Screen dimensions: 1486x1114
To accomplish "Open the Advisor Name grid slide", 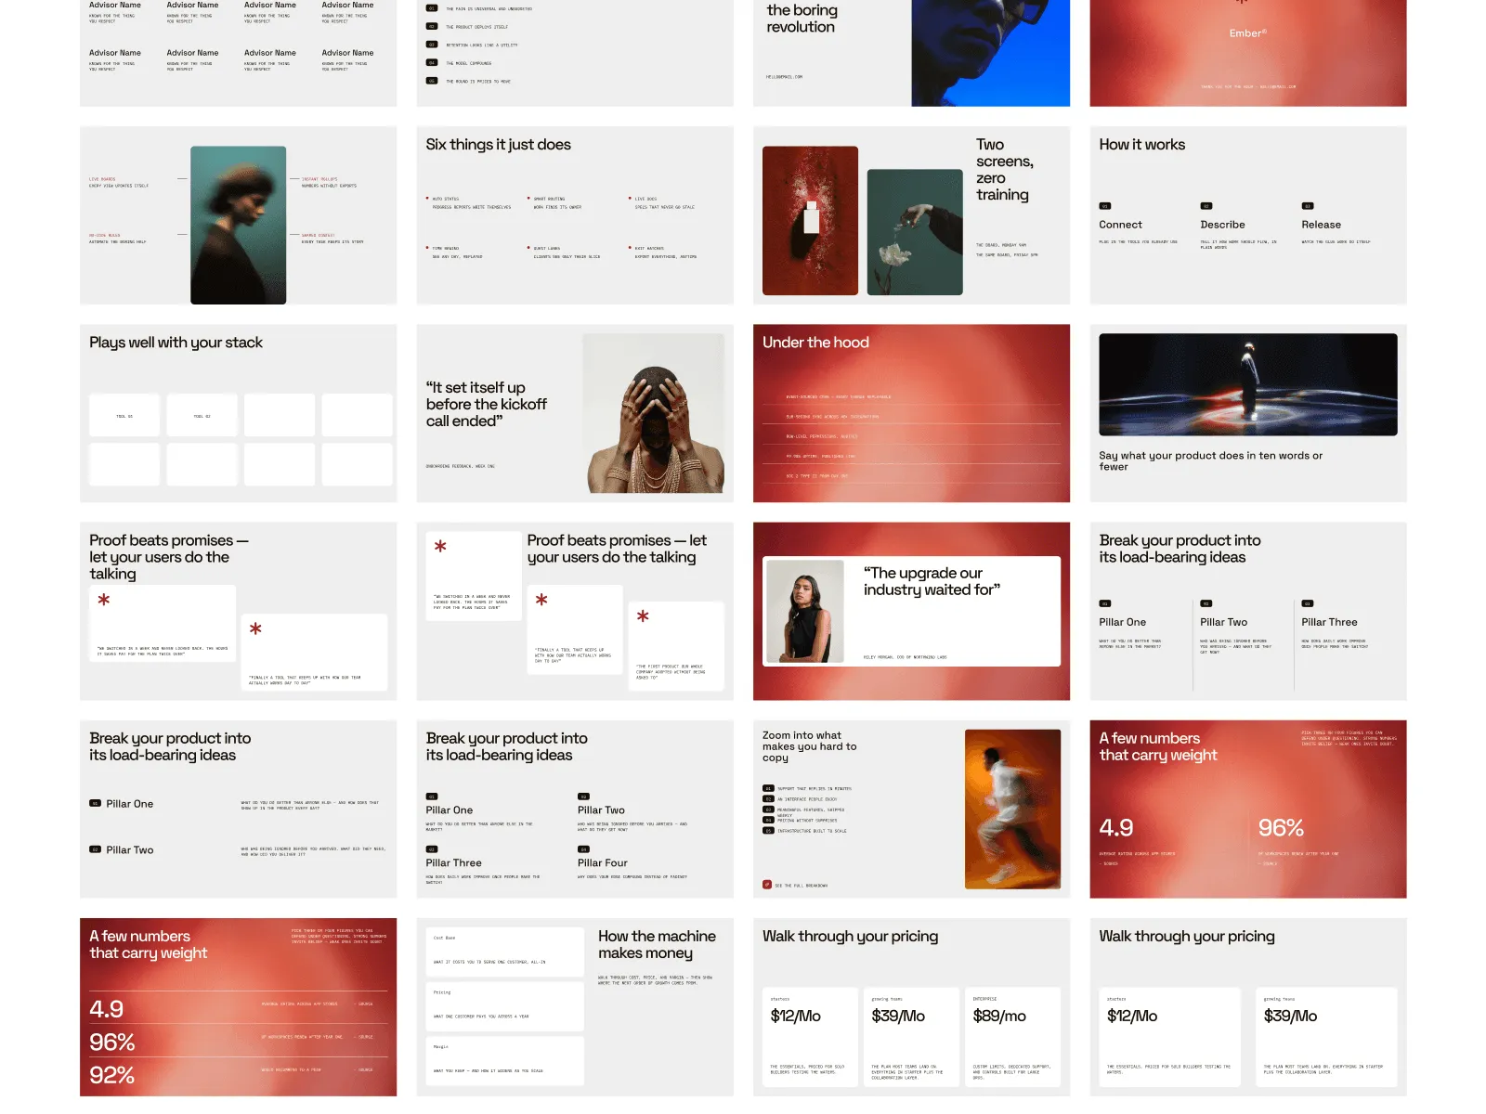I will point(238,53).
